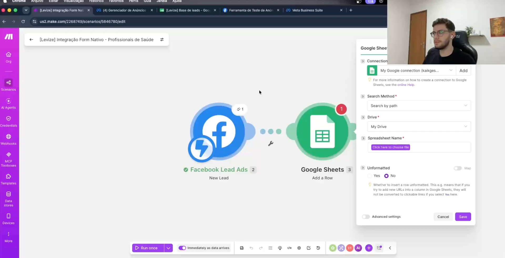
Task: Open the I/O scenario inputs icon
Action: pos(289,248)
